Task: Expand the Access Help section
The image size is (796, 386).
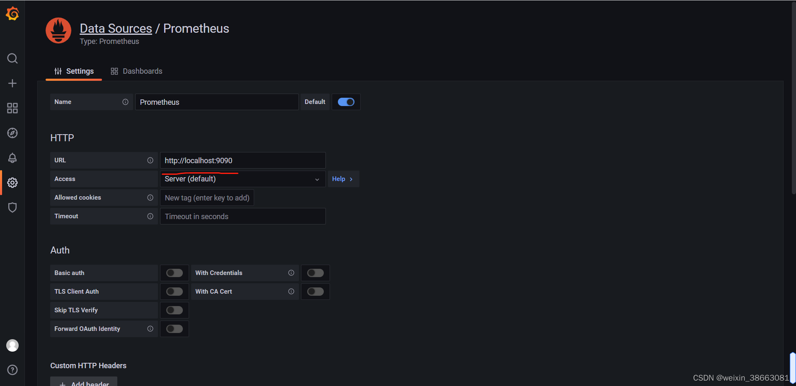Action: point(343,179)
